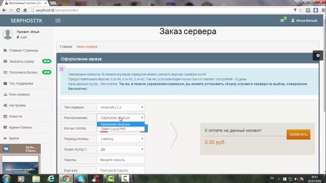326x183 pixels.
Task: Open the Нужен MySQL? dropdown
Action: pyautogui.click(x=121, y=149)
